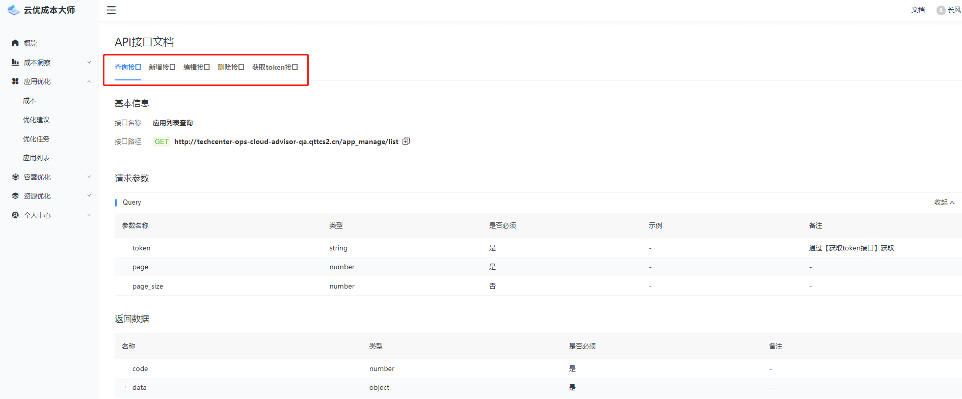Open the 优化建议 submenu item
The height and width of the screenshot is (399, 962).
pyautogui.click(x=36, y=120)
